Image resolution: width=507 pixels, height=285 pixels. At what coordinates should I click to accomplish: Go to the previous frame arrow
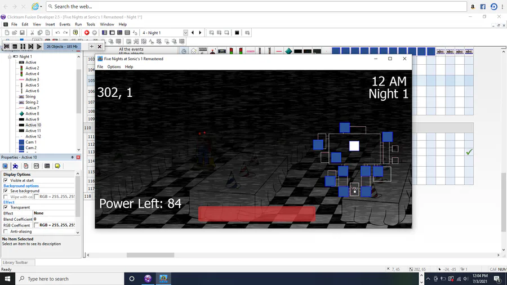coord(193,33)
